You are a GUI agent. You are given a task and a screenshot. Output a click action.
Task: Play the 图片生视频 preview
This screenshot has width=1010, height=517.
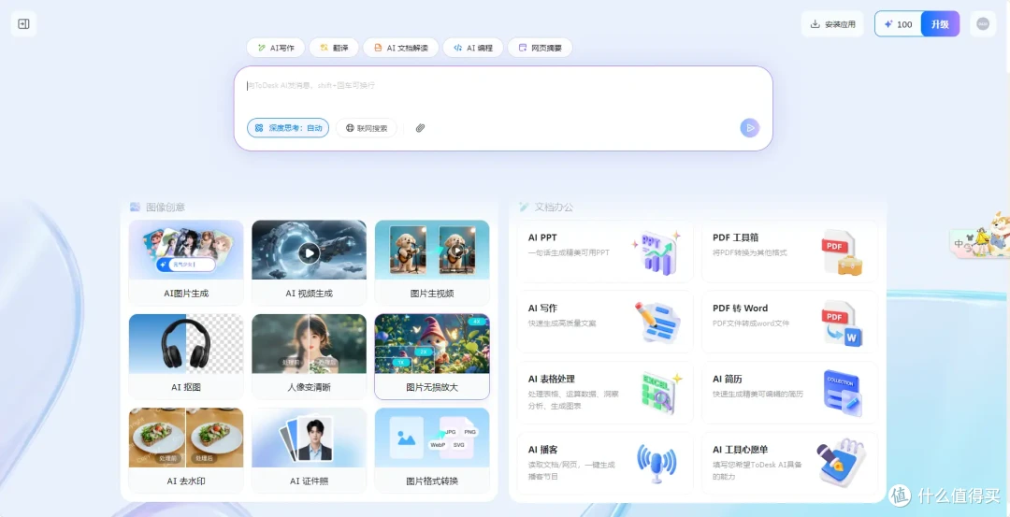coord(456,250)
